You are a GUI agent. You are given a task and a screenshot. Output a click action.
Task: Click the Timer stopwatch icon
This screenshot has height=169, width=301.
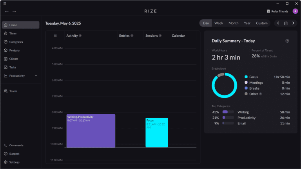click(5, 33)
